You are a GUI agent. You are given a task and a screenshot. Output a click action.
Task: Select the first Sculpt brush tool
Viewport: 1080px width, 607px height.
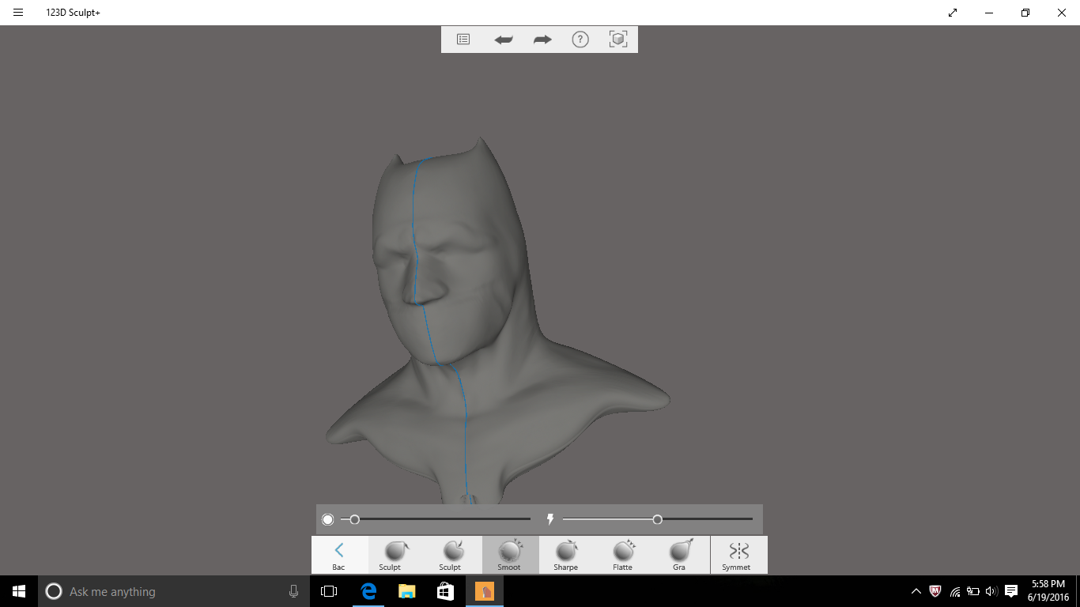pyautogui.click(x=396, y=555)
